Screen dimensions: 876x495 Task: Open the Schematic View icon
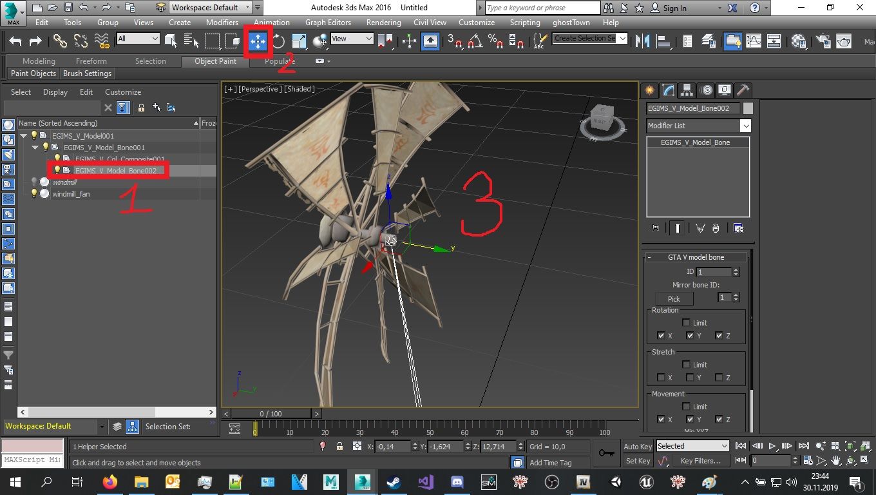(774, 41)
